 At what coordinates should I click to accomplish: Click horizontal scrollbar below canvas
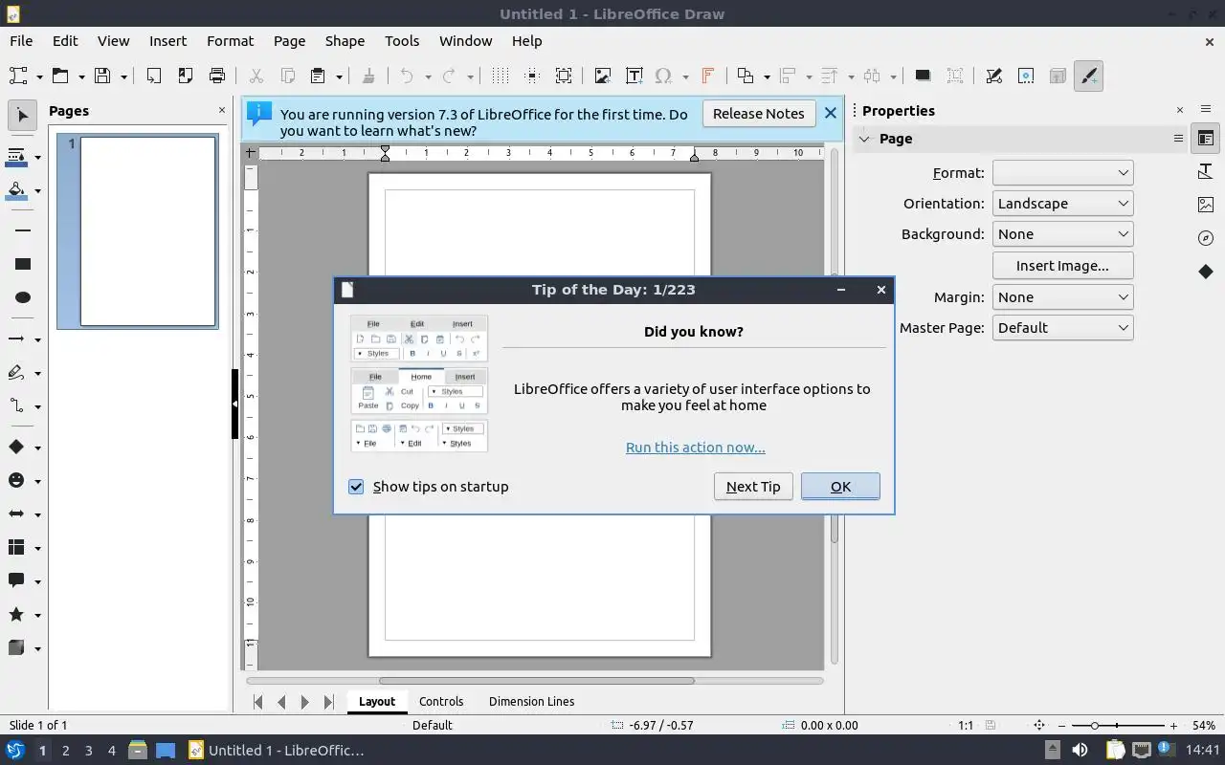click(x=537, y=681)
